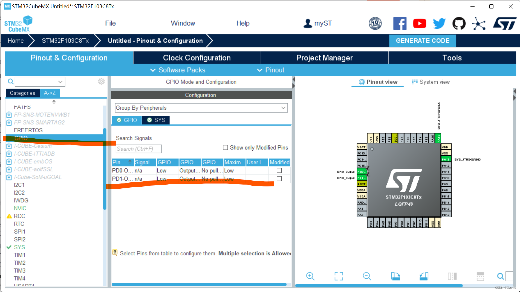
Task: Click the horizontal layout icon in pinout toolbar
Action: click(480, 276)
